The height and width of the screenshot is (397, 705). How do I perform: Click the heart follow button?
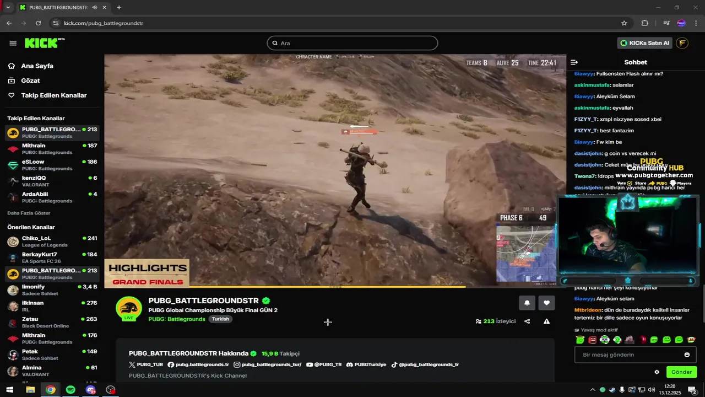pos(546,303)
